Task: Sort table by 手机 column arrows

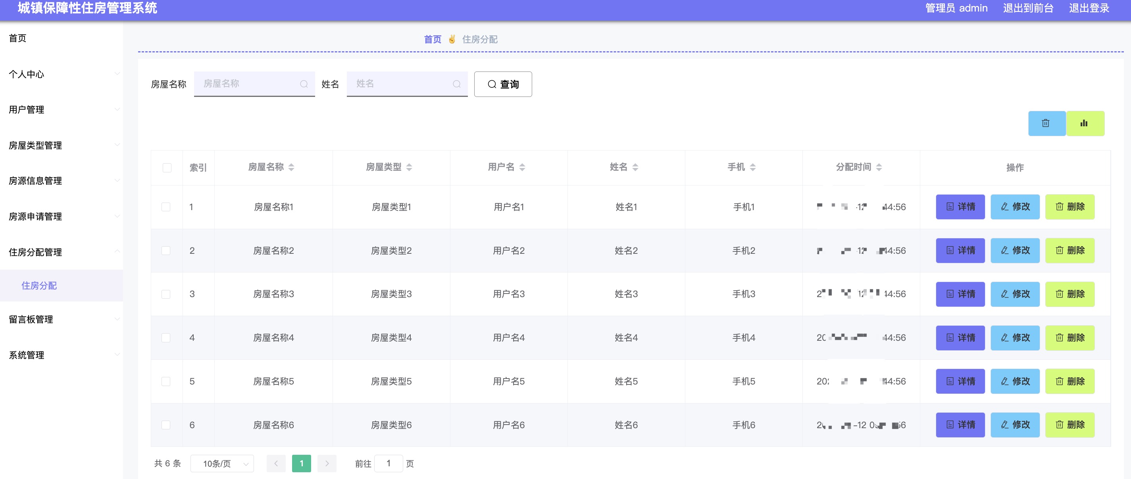Action: (752, 167)
